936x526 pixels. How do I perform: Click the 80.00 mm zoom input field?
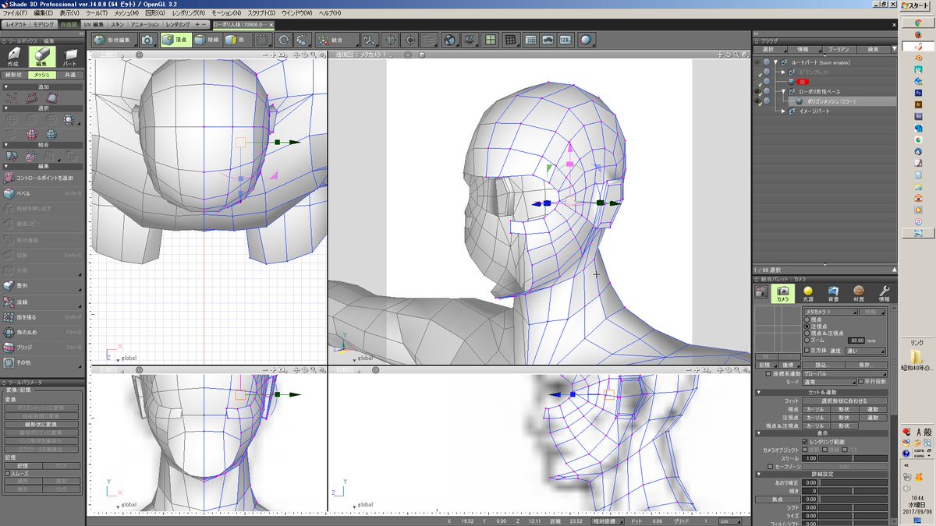(856, 340)
